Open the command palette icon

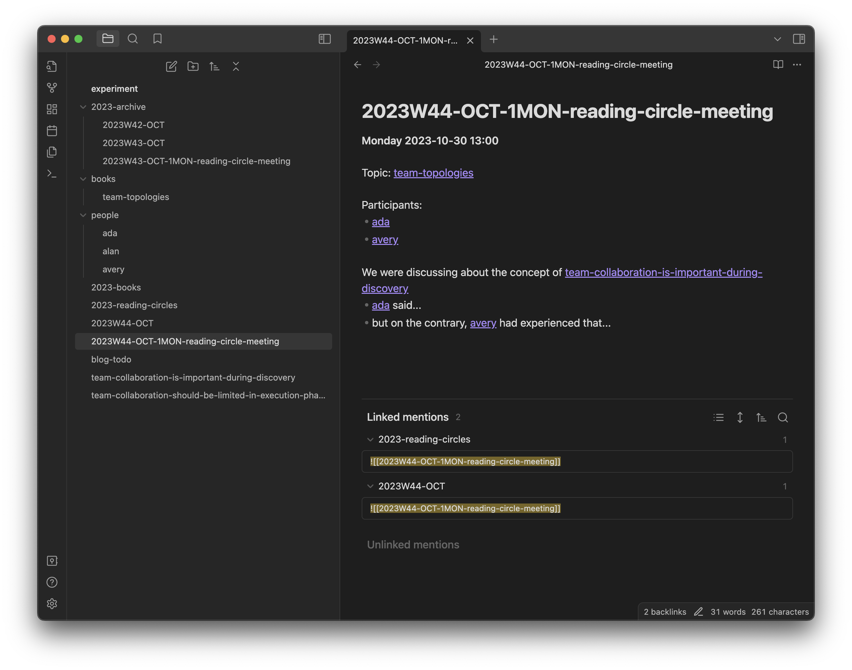click(x=52, y=174)
